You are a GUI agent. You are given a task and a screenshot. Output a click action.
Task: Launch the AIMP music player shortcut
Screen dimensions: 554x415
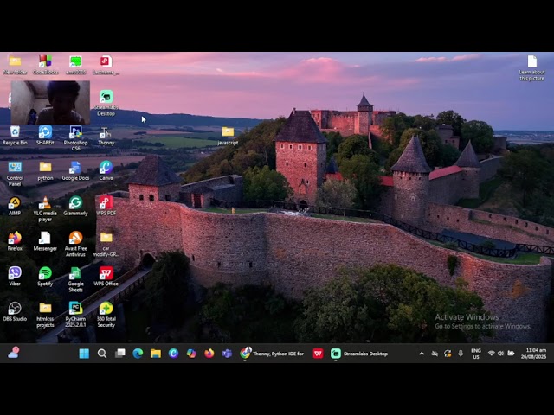click(15, 206)
